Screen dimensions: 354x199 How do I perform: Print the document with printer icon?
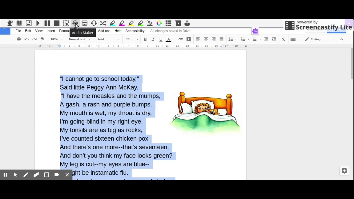[x=19, y=39]
